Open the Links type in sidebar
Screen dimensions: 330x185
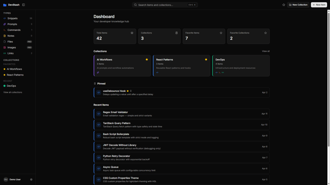pyautogui.click(x=10, y=53)
